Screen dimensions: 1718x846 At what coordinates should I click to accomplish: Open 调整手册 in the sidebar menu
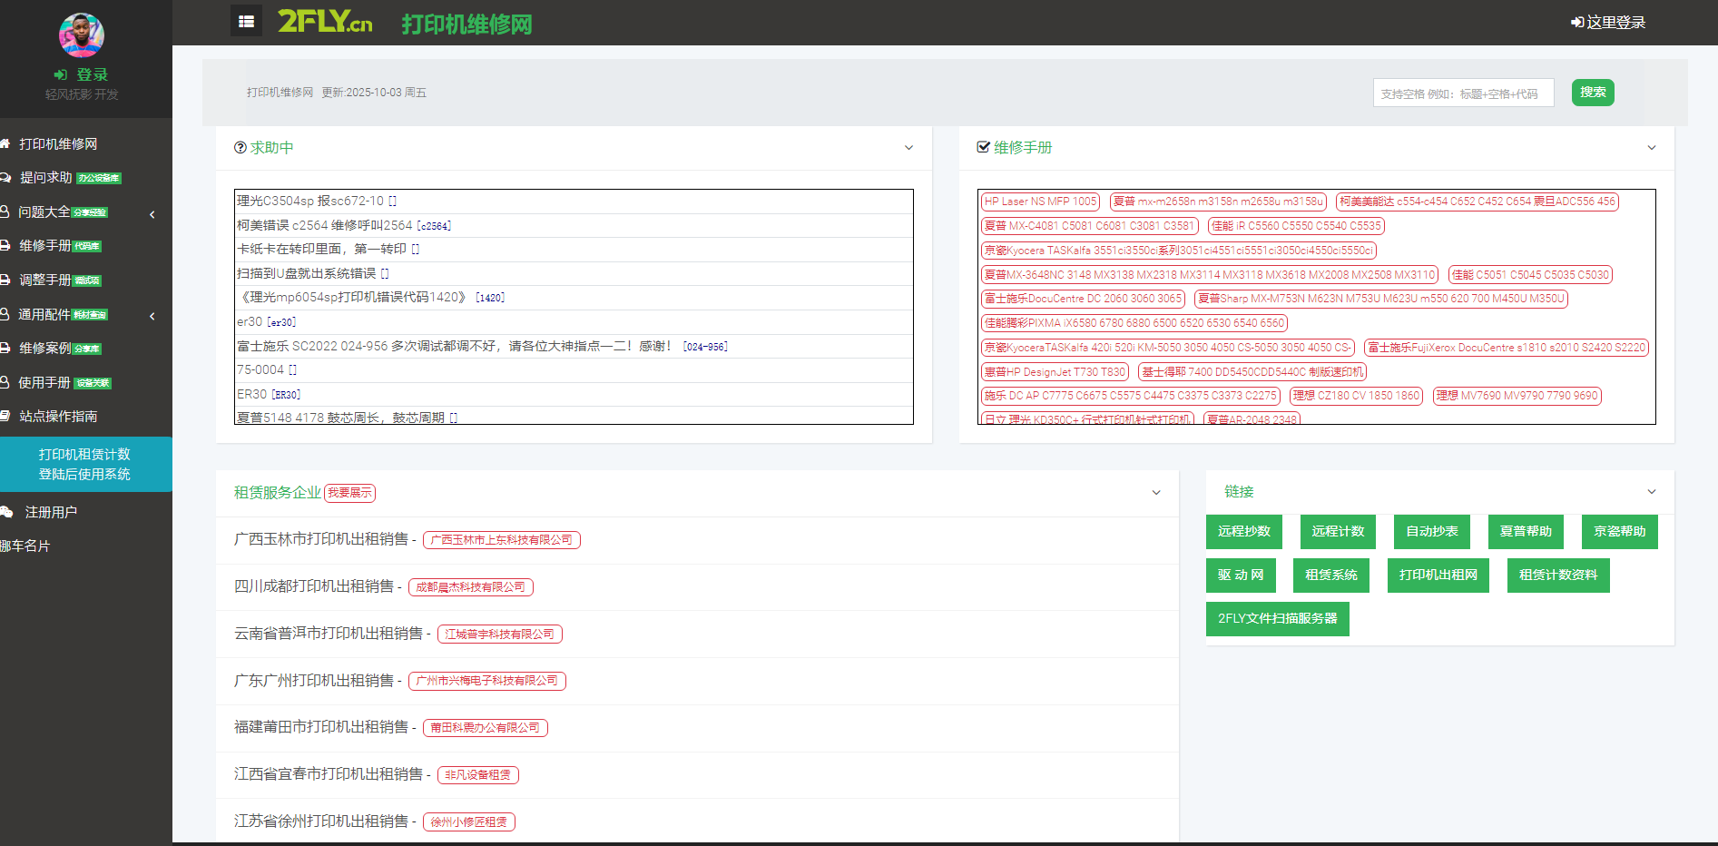45,280
